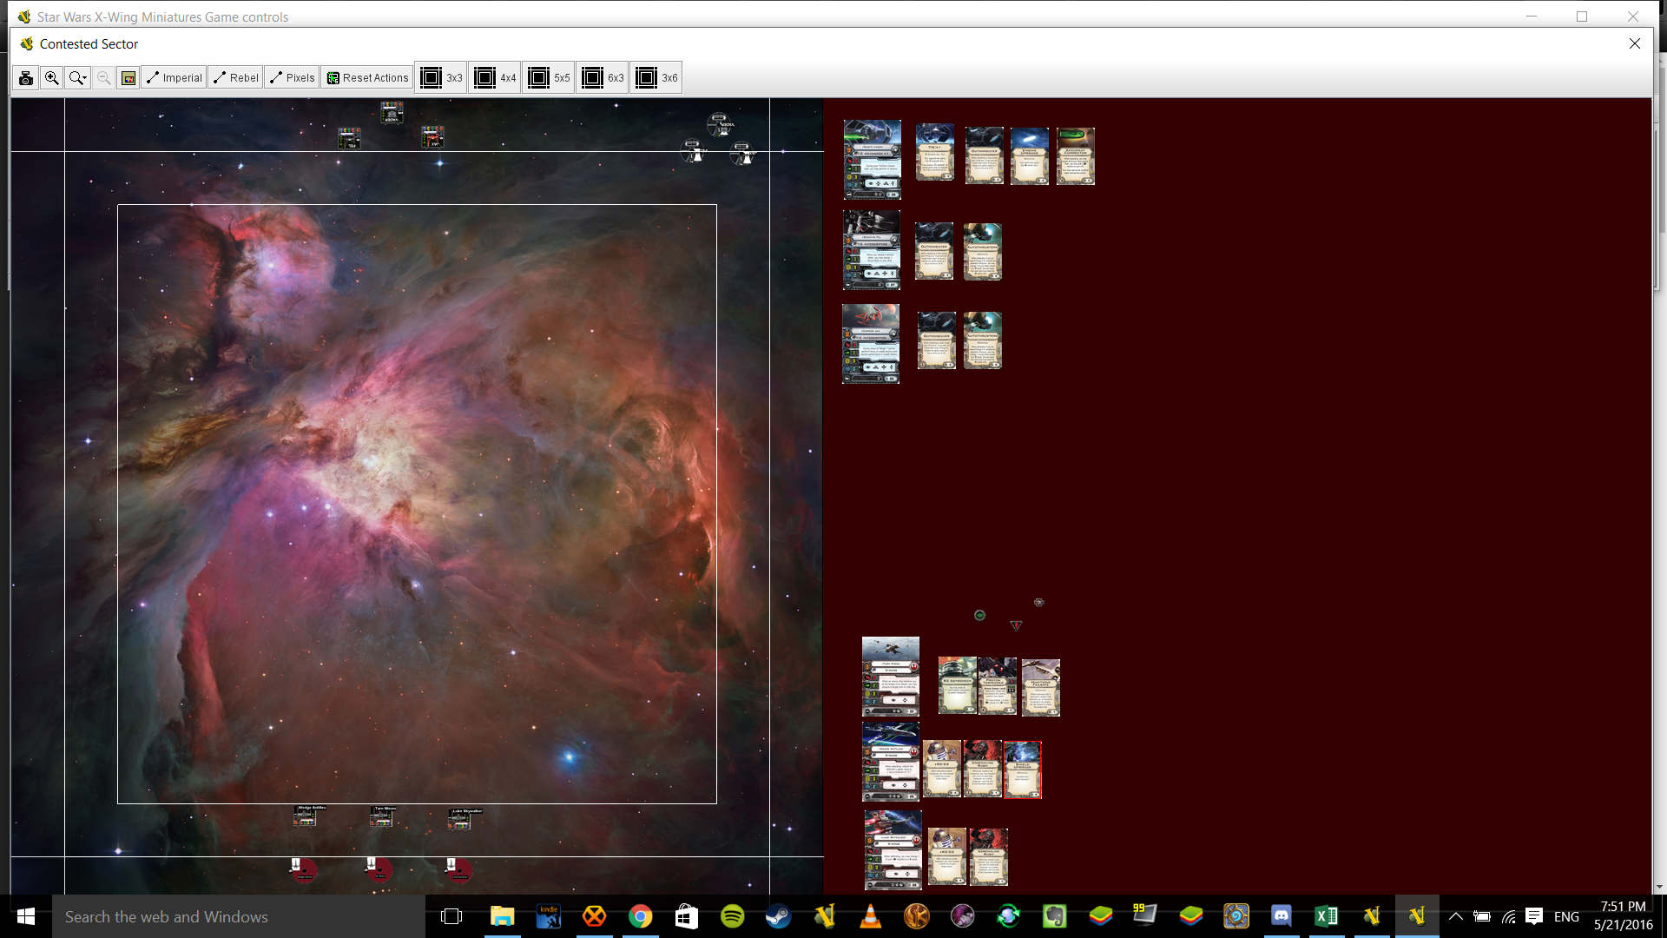Open the zoom level dropdown arrow
Screen dimensions: 1667x938
tap(85, 78)
